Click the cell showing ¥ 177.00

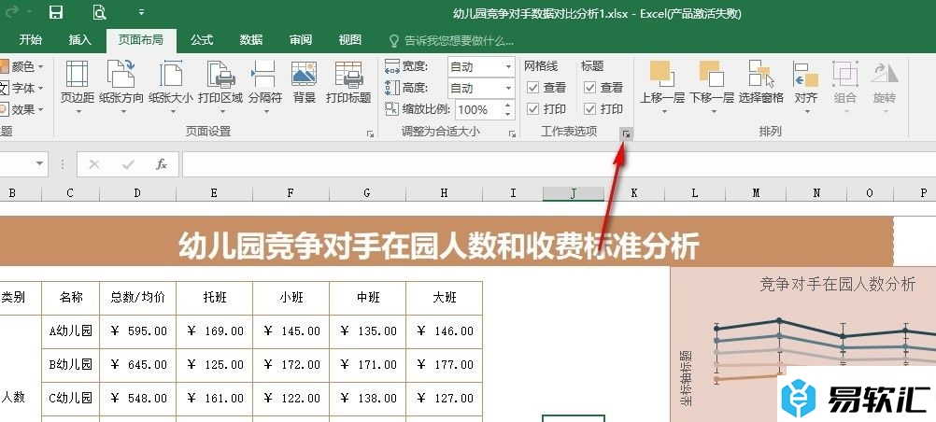pyautogui.click(x=444, y=365)
